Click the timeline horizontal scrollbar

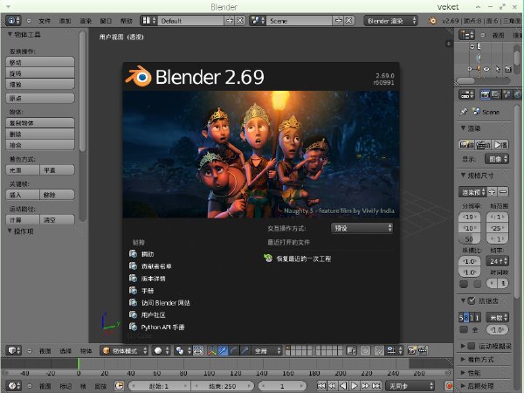point(226,372)
